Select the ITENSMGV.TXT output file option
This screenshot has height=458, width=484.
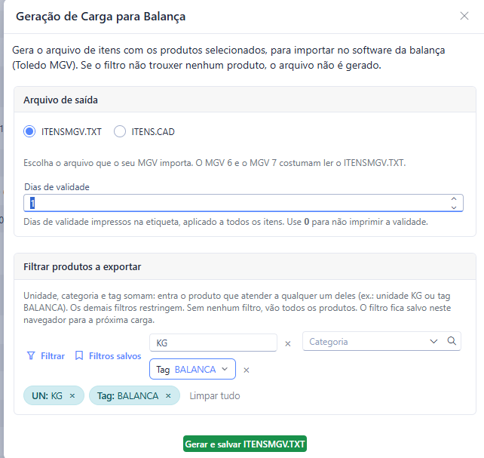pyautogui.click(x=29, y=131)
